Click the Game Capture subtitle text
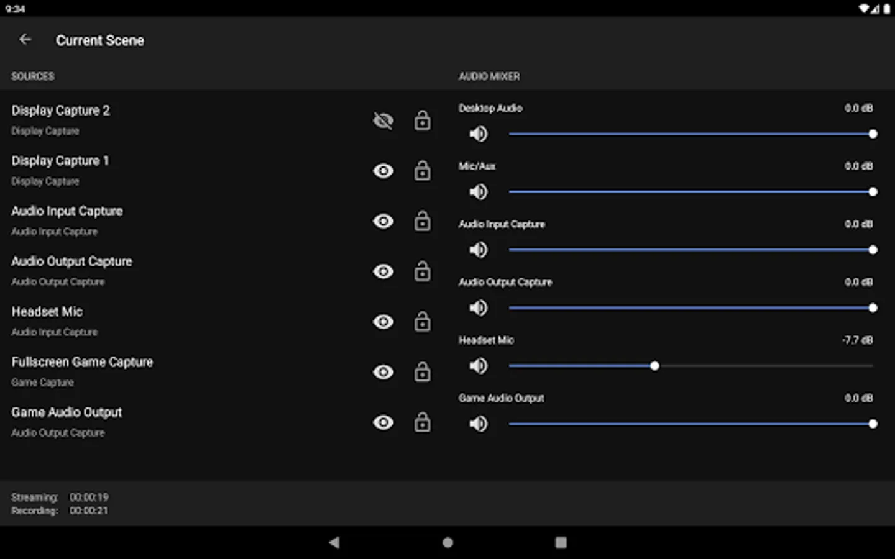Screen dimensions: 895x559 (x=42, y=383)
